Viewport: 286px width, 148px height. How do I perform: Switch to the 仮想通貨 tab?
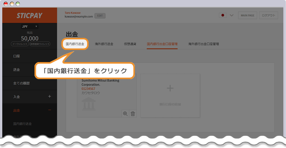point(130,44)
